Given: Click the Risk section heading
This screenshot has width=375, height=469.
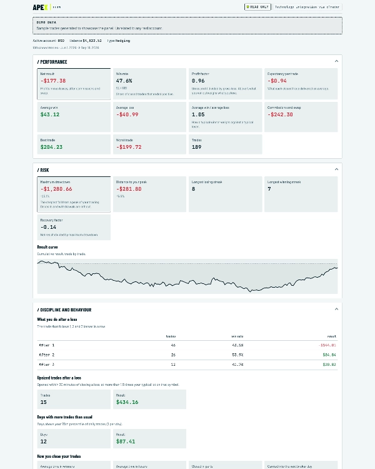Looking at the screenshot, I should click(43, 170).
